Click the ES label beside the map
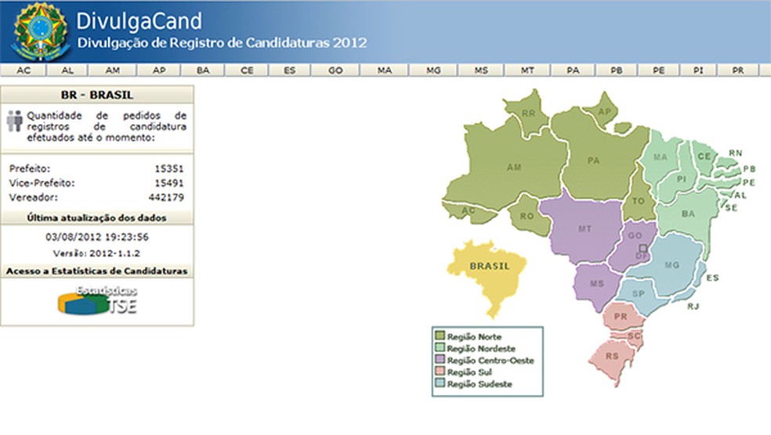The image size is (771, 435). tap(712, 278)
